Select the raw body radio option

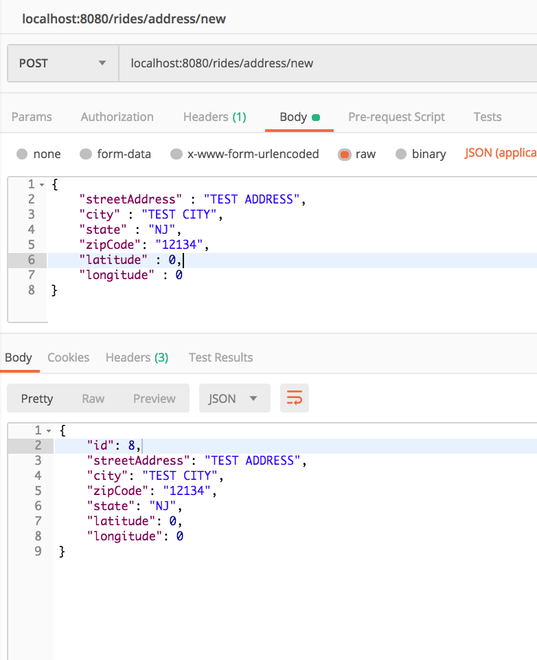click(345, 155)
